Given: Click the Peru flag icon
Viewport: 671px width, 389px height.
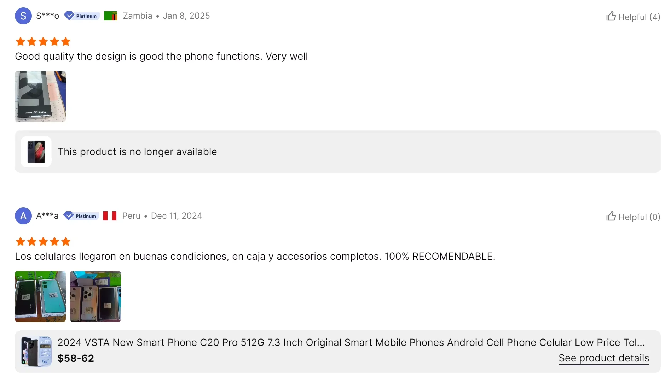Looking at the screenshot, I should (110, 216).
